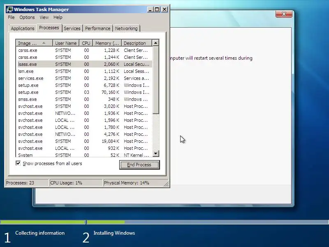Select svchost.exe using 4,276 K memory
This screenshot has width=329, height=247.
[84, 134]
